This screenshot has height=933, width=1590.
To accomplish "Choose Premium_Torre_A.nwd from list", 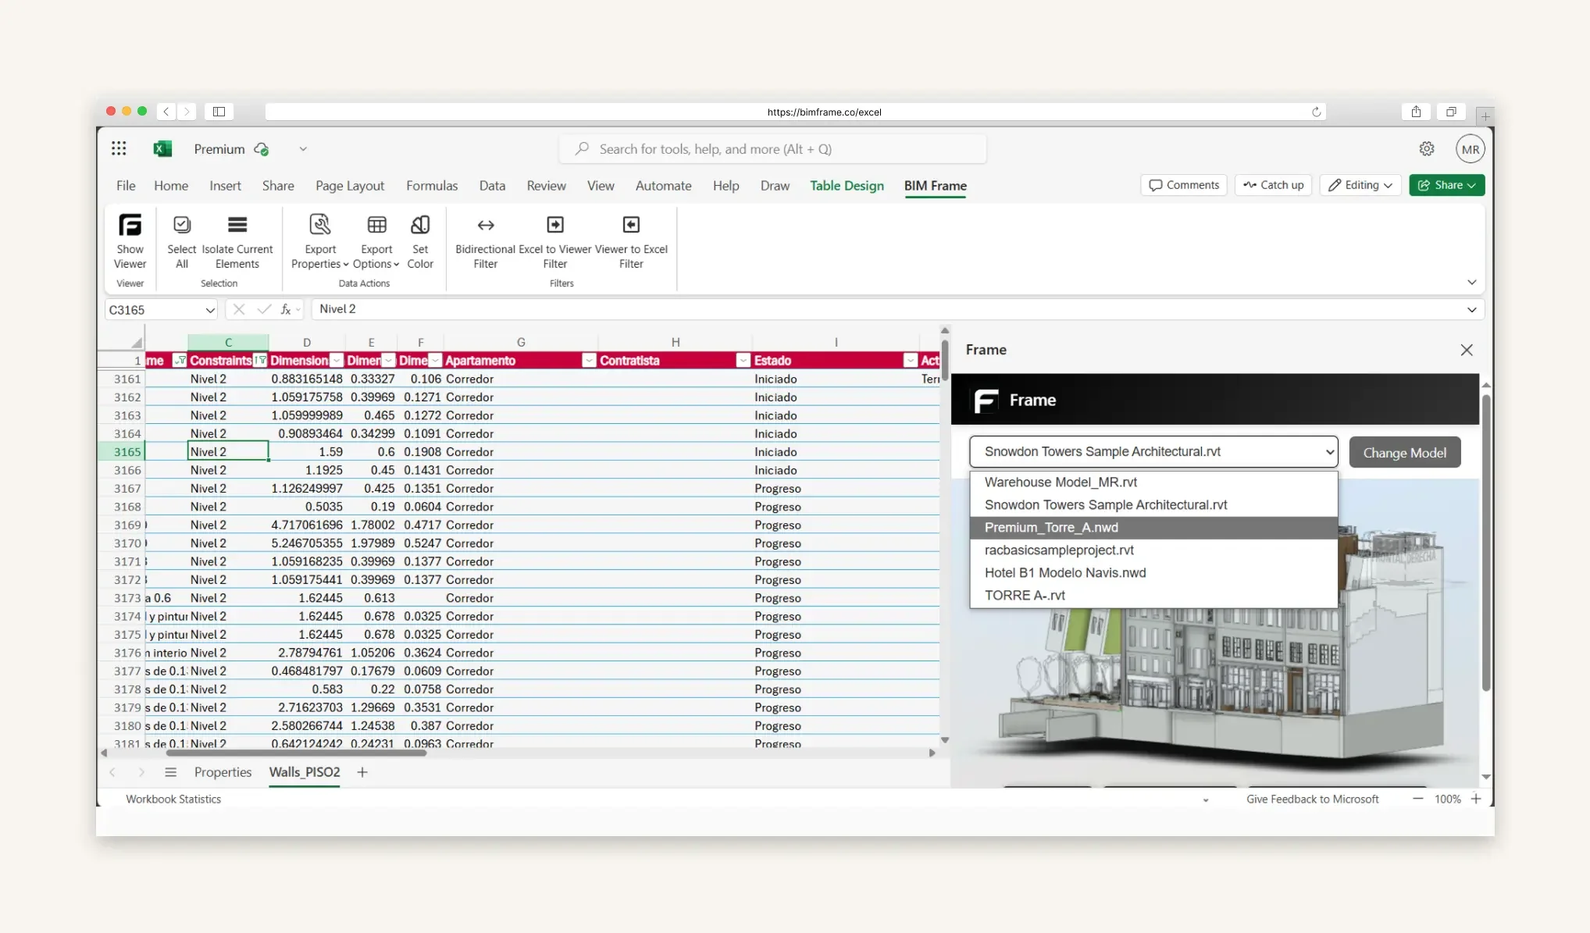I will (1153, 528).
